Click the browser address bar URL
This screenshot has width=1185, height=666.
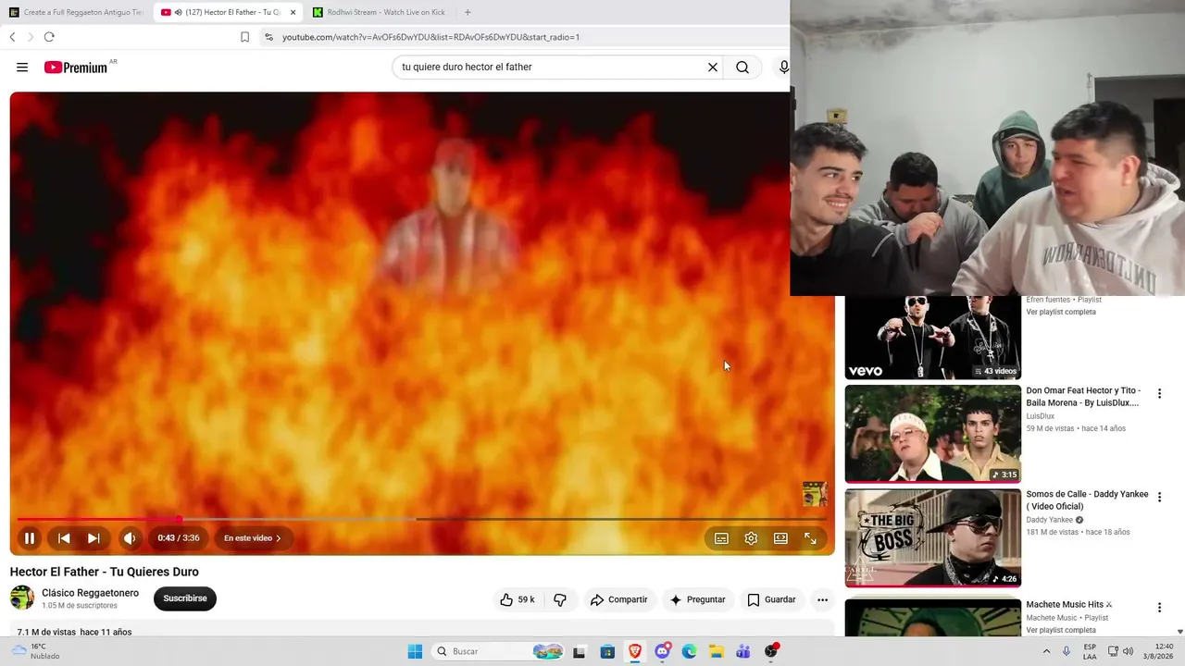(x=430, y=37)
